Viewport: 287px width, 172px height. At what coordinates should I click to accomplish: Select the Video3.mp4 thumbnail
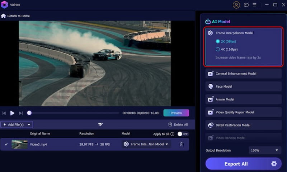(x=19, y=144)
